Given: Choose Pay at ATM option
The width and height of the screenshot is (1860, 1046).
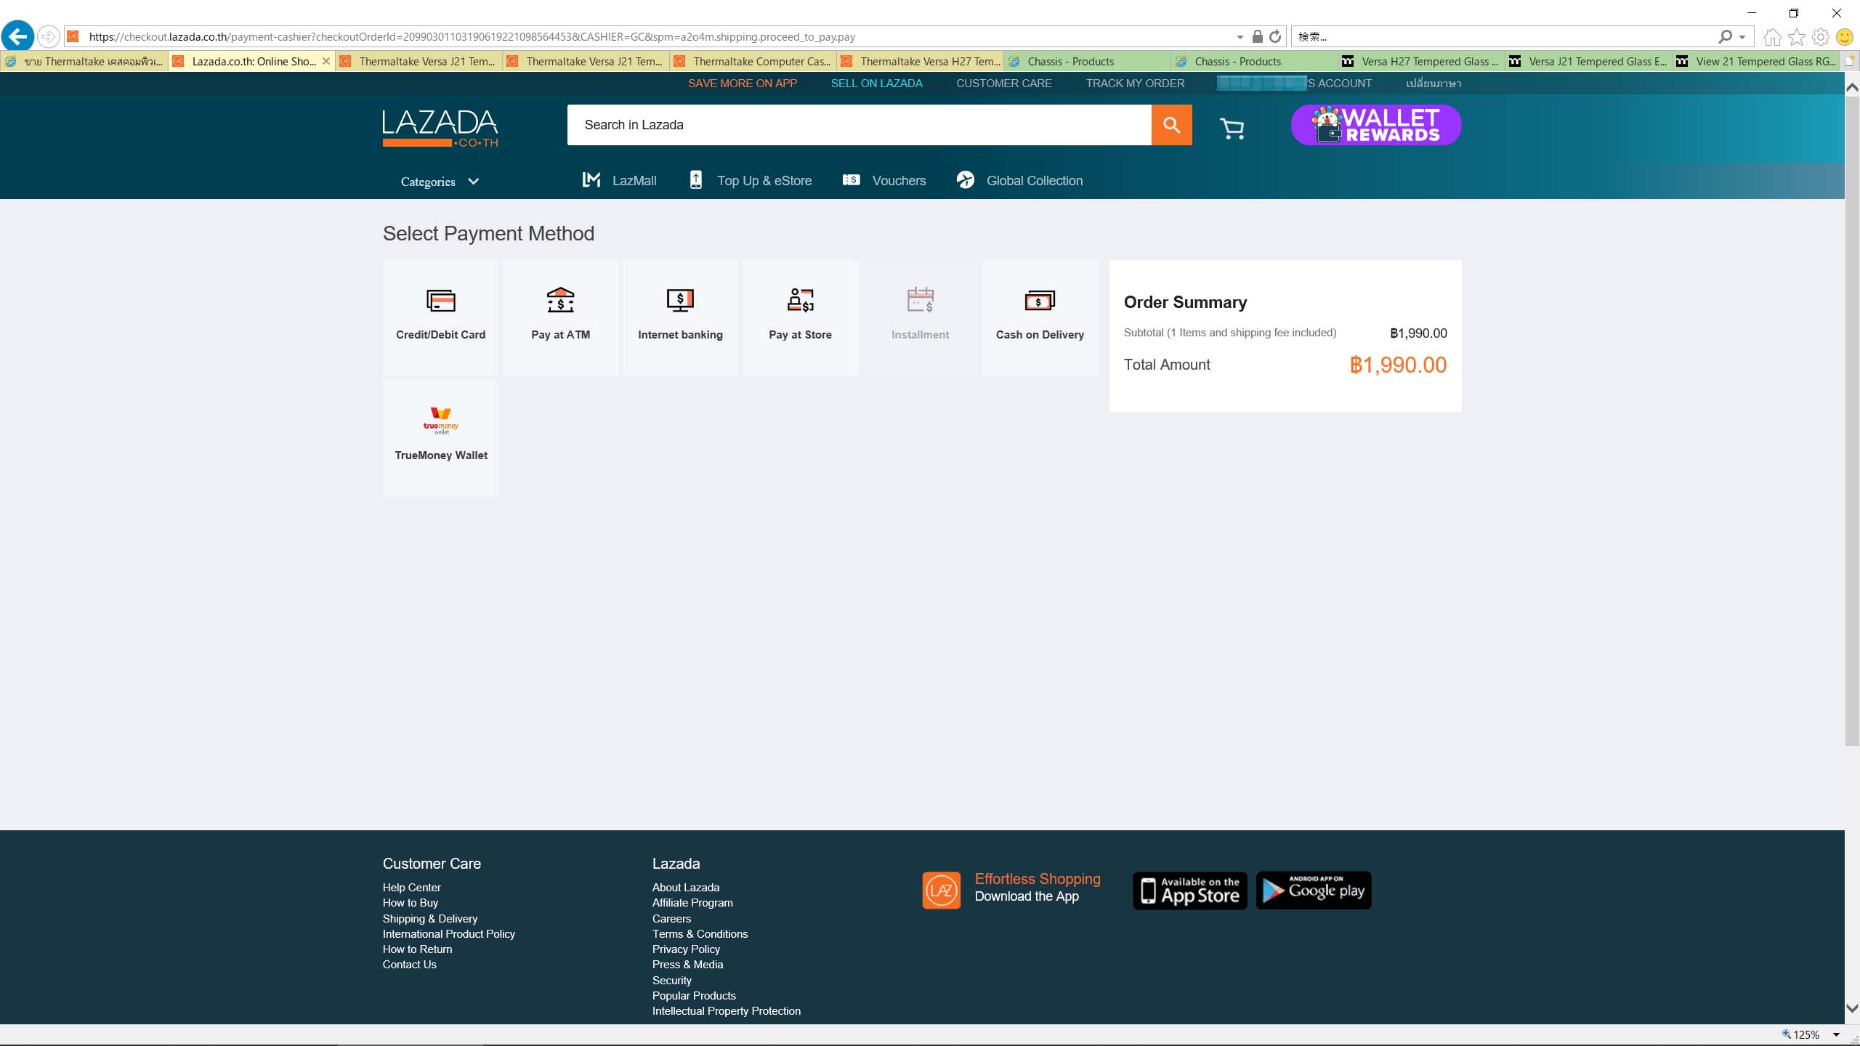Looking at the screenshot, I should click(x=560, y=317).
